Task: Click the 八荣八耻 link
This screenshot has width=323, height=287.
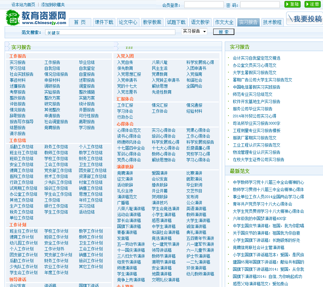Action: (x=160, y=62)
